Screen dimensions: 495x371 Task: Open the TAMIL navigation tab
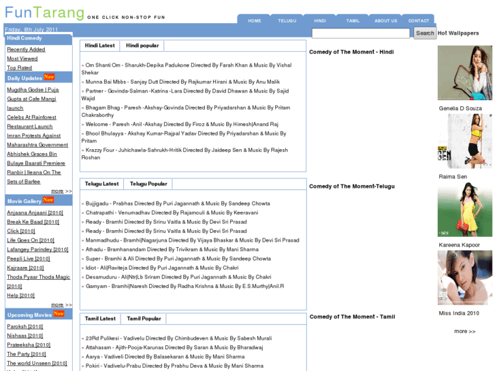click(352, 20)
